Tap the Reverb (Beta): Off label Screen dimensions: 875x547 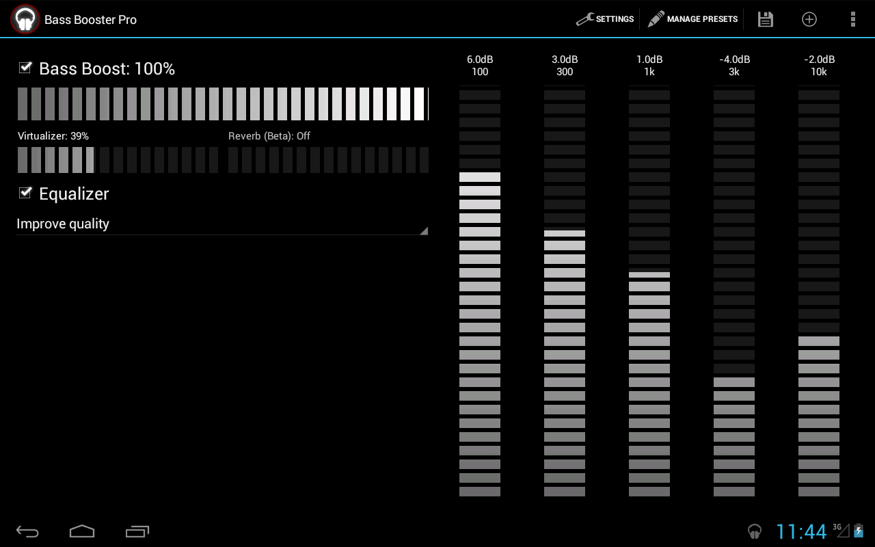pyautogui.click(x=269, y=136)
